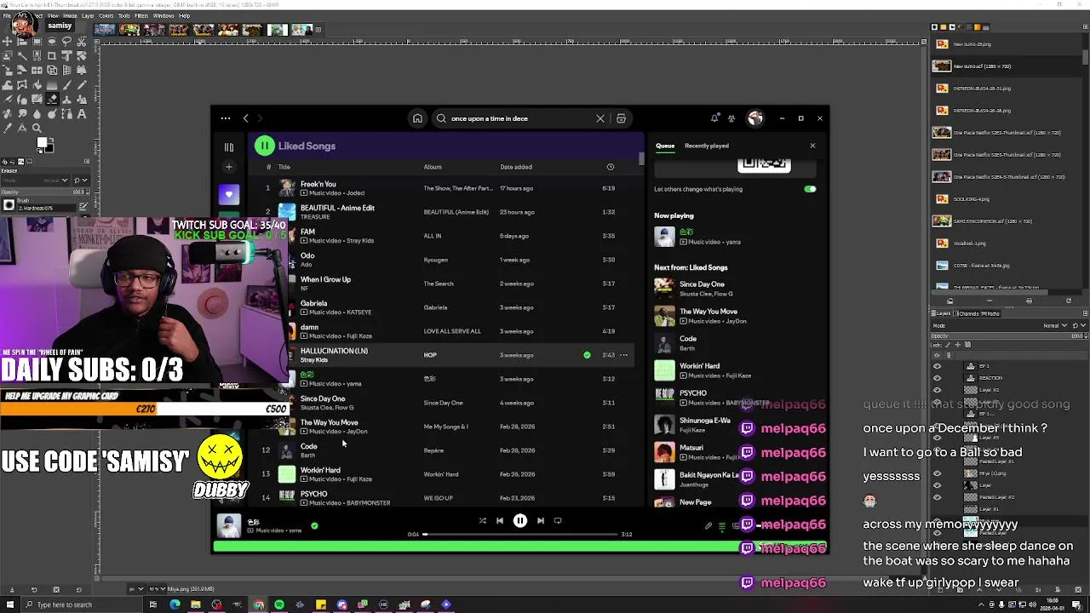Select the Move tool in GIMP toolbox

pyautogui.click(x=7, y=42)
